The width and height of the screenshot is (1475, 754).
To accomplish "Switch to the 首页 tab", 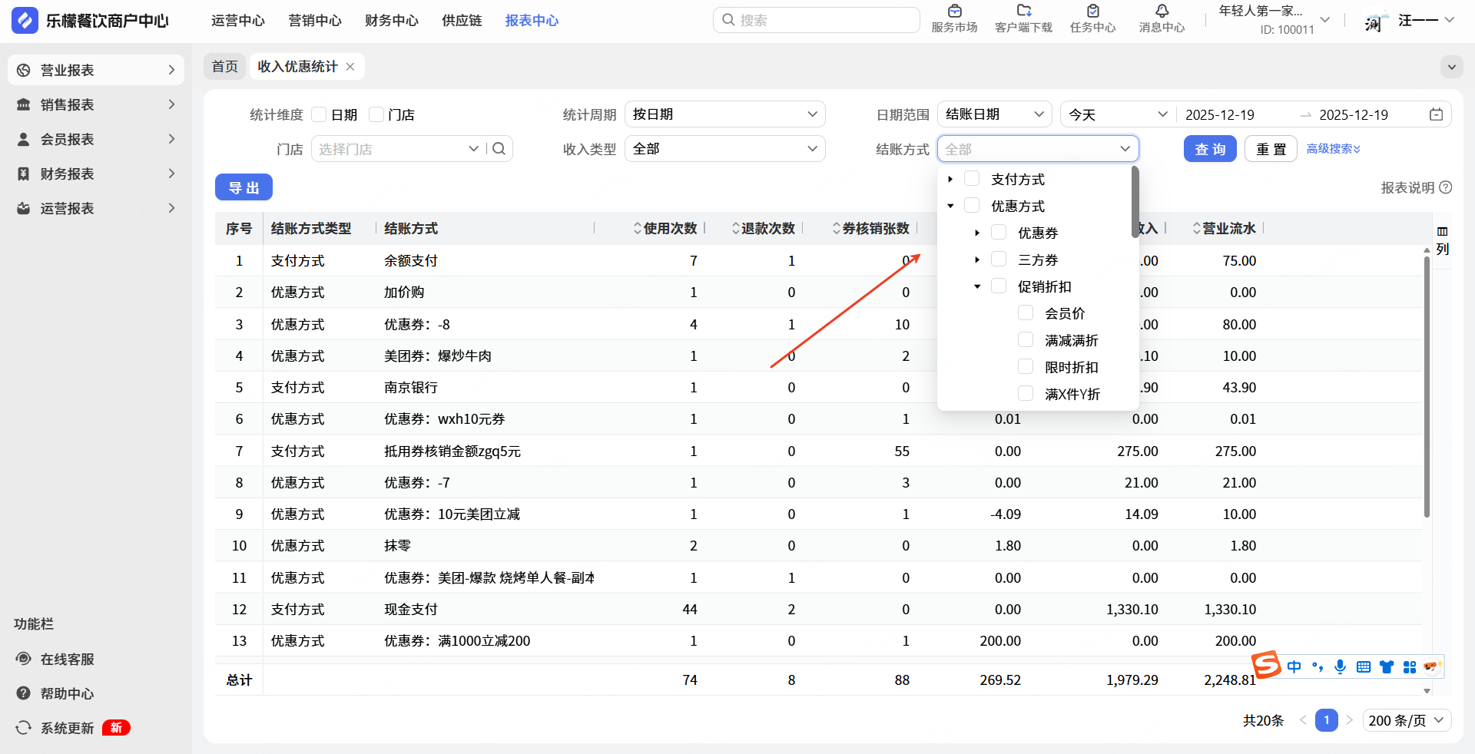I will 224,67.
